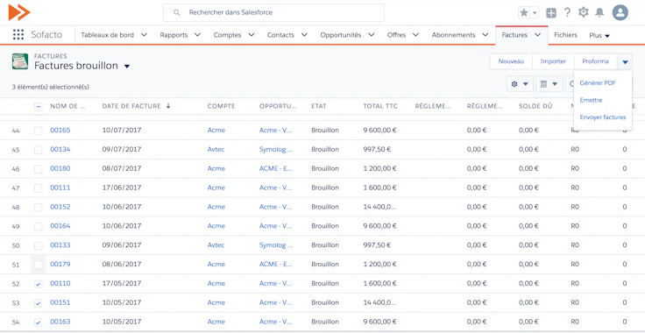Click date 17/06/2017 in row 47
The height and width of the screenshot is (333, 645).
(x=122, y=188)
